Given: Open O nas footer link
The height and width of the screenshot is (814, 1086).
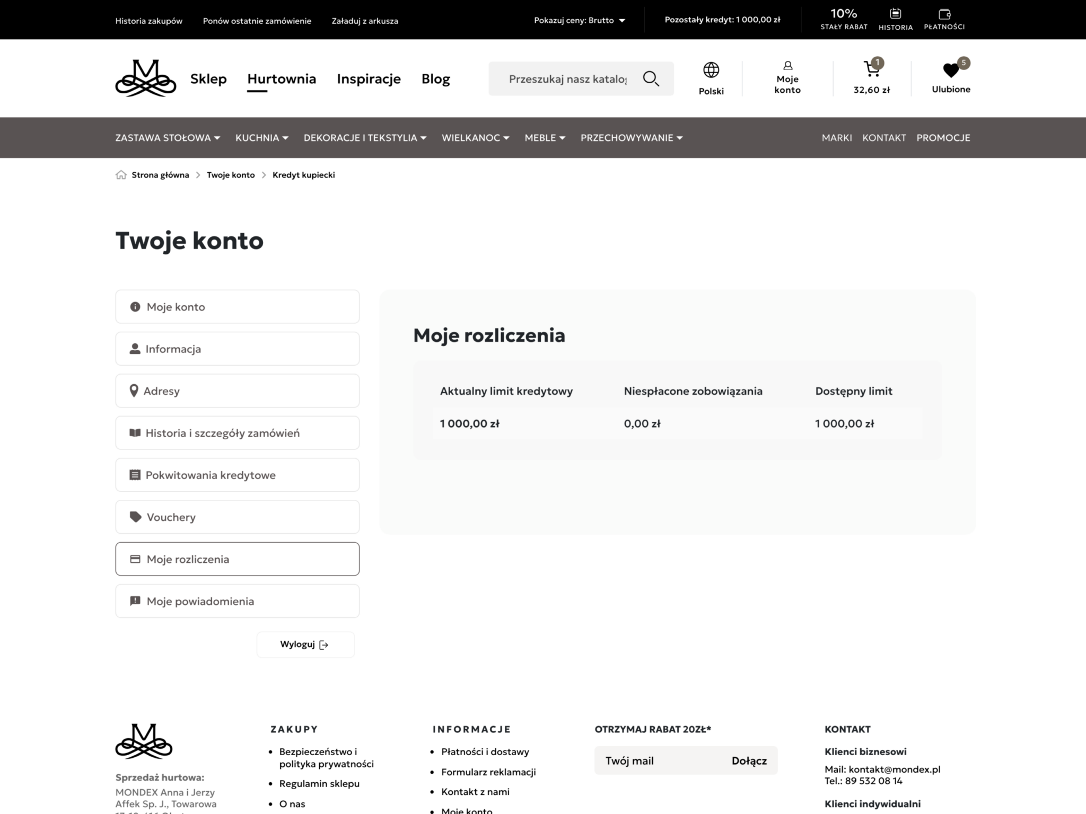Looking at the screenshot, I should coord(292,804).
